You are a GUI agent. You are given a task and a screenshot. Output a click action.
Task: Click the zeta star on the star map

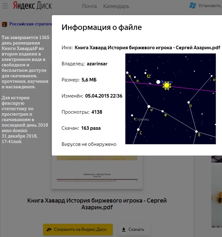(138, 130)
